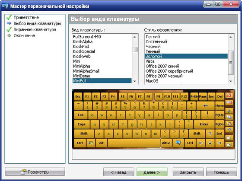This screenshot has width=242, height=181.
Task: Click the Tab key on preview keyboard
Action: pos(81,115)
